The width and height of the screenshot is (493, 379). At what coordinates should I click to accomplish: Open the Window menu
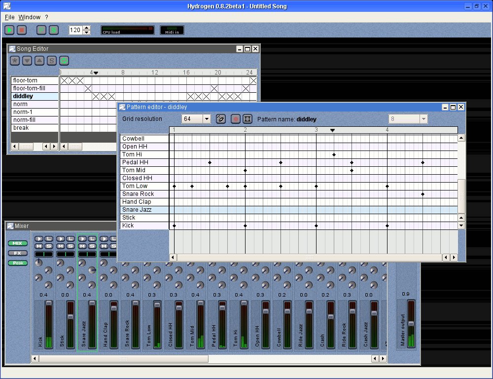(29, 17)
